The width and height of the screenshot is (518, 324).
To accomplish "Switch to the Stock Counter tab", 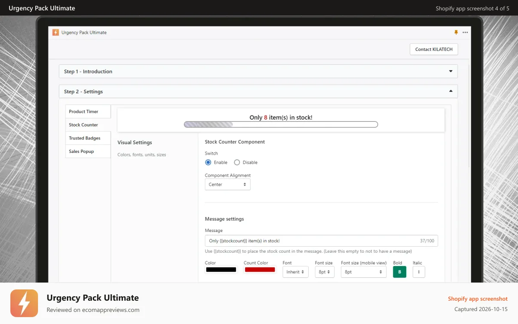I will coord(88,125).
